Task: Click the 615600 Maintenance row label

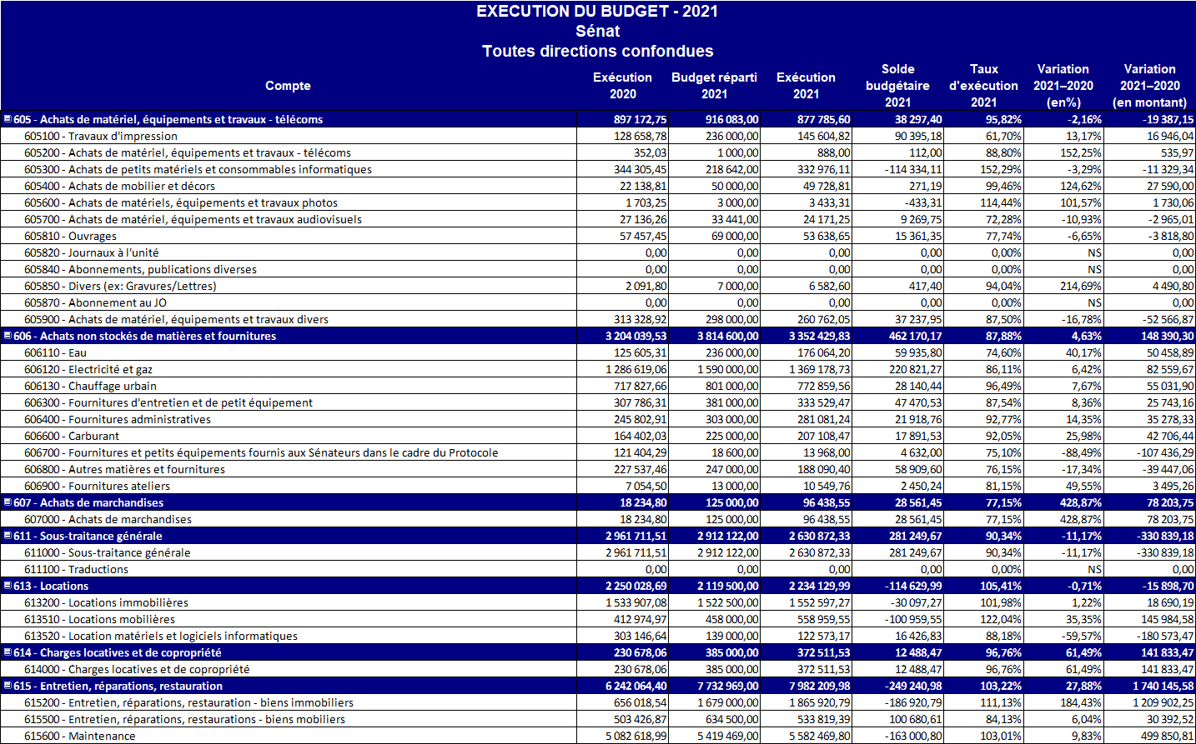Action: (x=80, y=736)
